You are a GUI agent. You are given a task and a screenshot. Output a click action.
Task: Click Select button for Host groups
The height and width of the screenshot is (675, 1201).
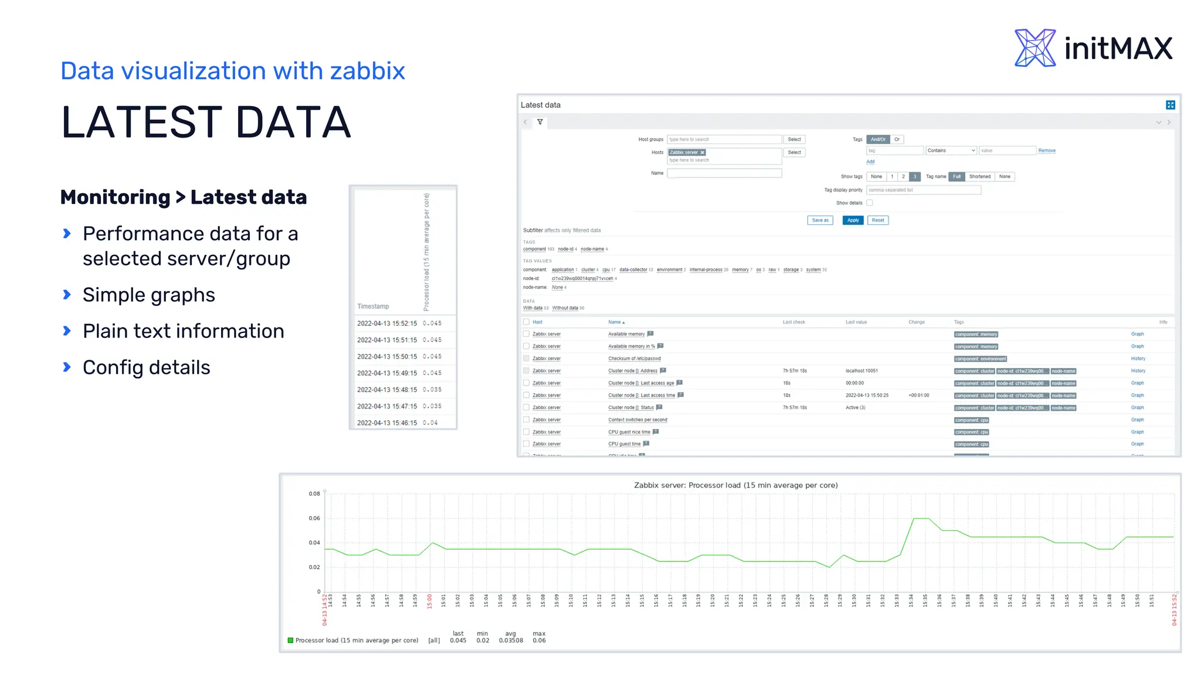tap(794, 139)
